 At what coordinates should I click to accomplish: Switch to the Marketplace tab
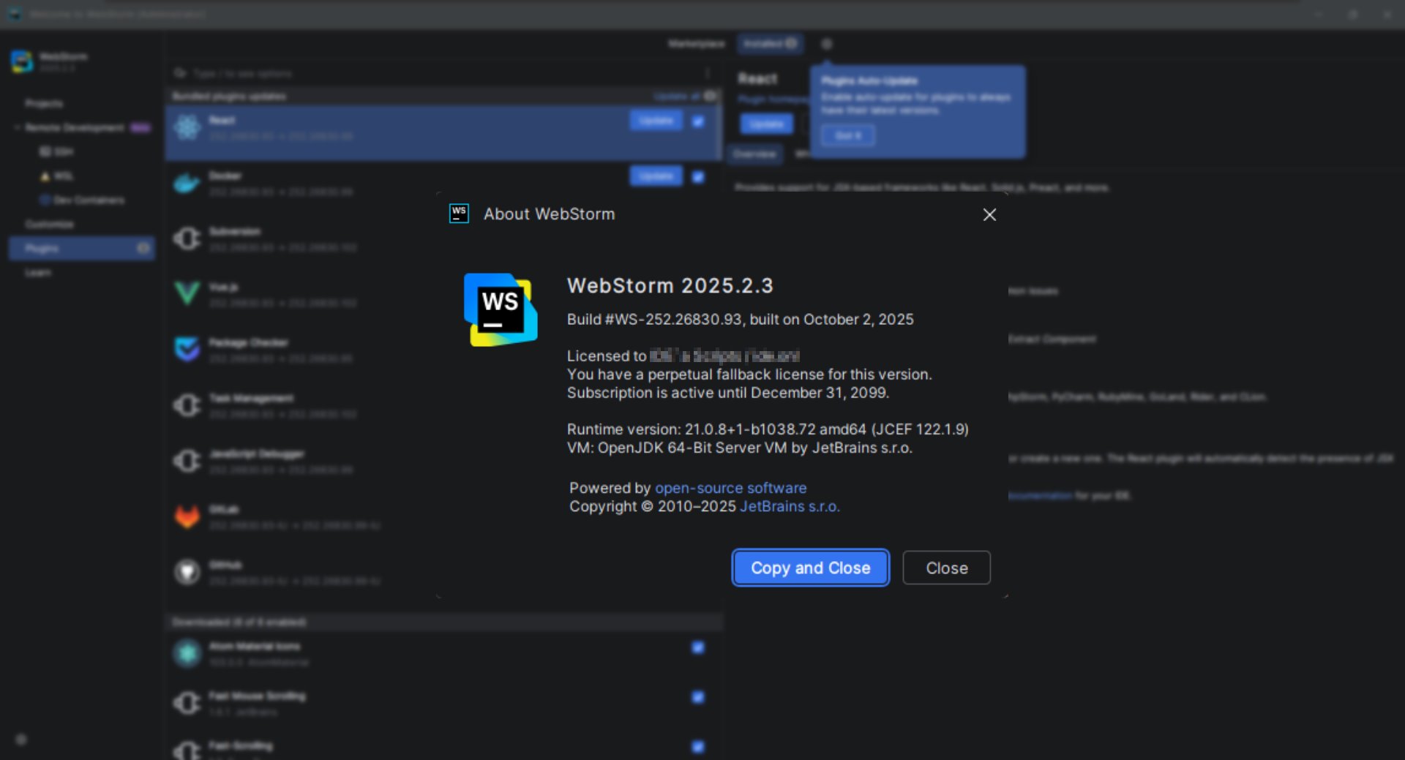[696, 44]
